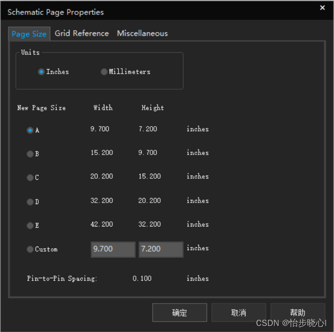The height and width of the screenshot is (332, 334).
Task: Close the Schematic Page Properties dialog
Action: tap(322, 8)
